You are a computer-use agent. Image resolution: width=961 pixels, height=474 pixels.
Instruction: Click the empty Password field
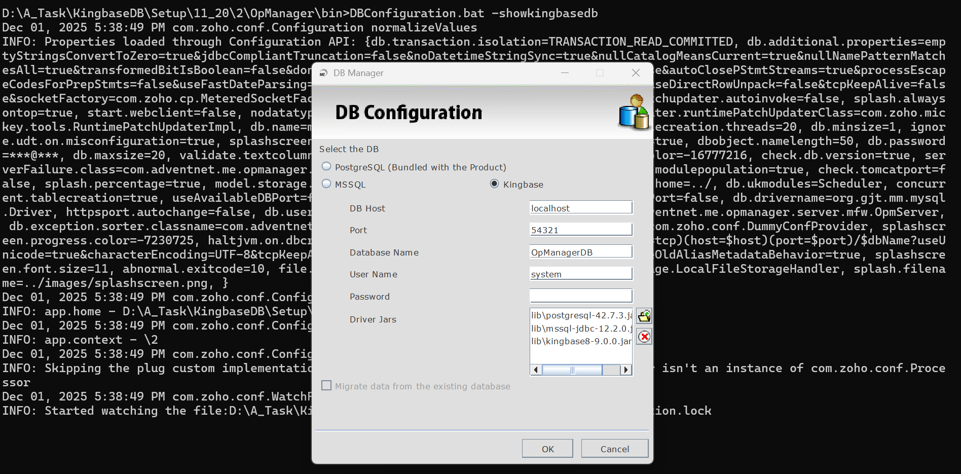(581, 295)
